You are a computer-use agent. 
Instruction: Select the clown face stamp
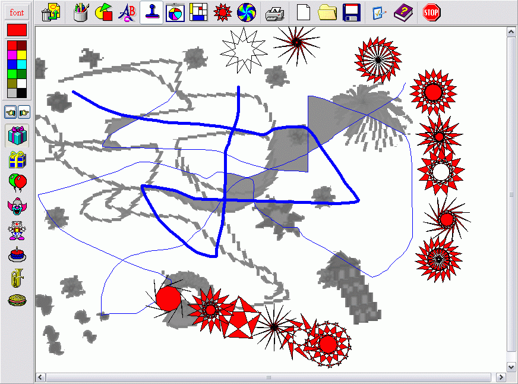pyautogui.click(x=17, y=206)
